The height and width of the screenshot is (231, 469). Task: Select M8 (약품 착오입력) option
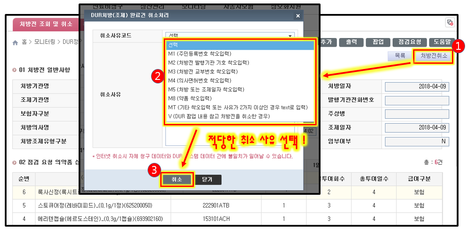point(190,98)
